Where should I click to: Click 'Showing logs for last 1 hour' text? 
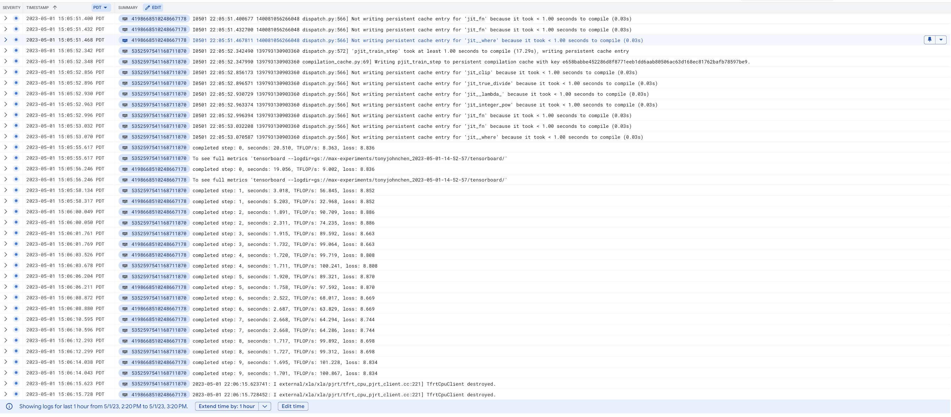(103, 406)
